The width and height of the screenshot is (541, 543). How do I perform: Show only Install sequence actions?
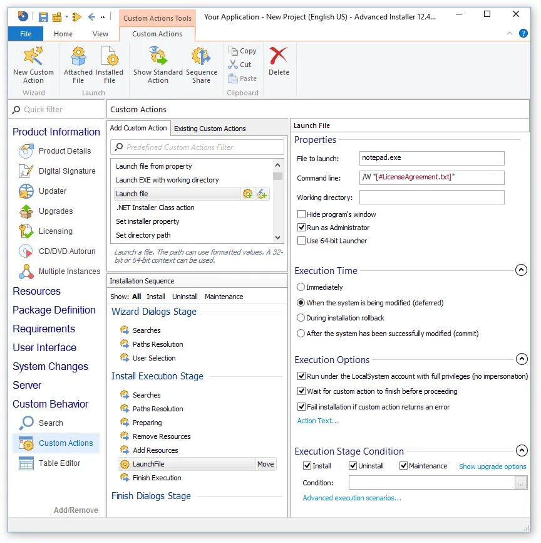[156, 297]
